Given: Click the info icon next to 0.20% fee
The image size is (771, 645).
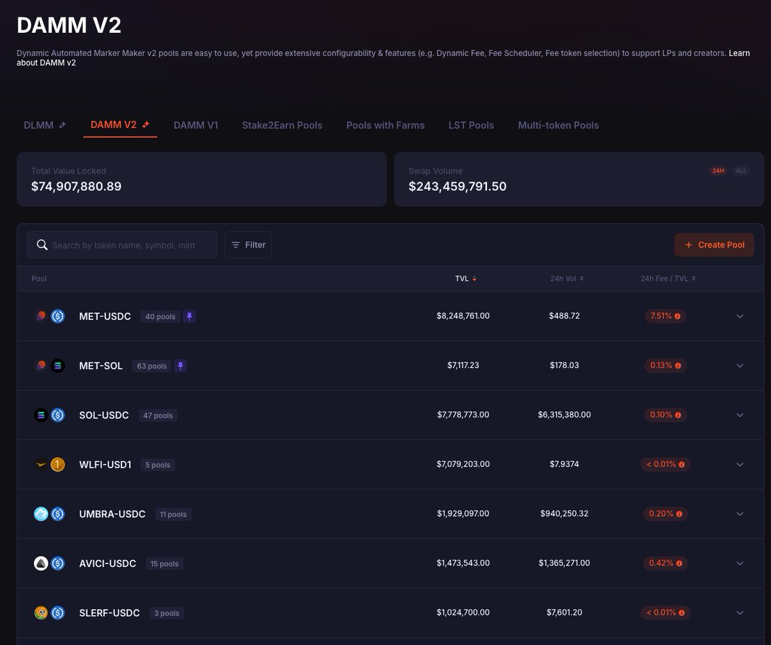Looking at the screenshot, I should (x=679, y=514).
